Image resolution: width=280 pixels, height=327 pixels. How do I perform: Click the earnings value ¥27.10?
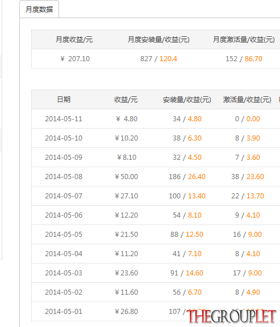tap(127, 196)
